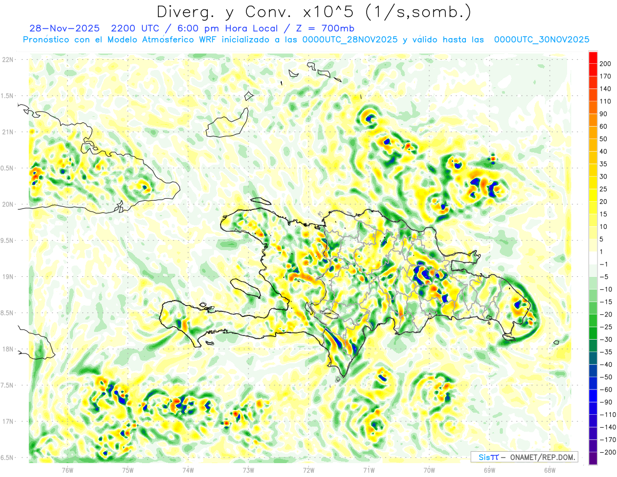Viewport: 617px width, 477px height.
Task: Click the "-10" colorbar label
Action: tap(606, 289)
